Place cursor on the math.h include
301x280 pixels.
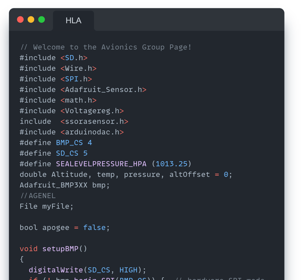point(78,100)
